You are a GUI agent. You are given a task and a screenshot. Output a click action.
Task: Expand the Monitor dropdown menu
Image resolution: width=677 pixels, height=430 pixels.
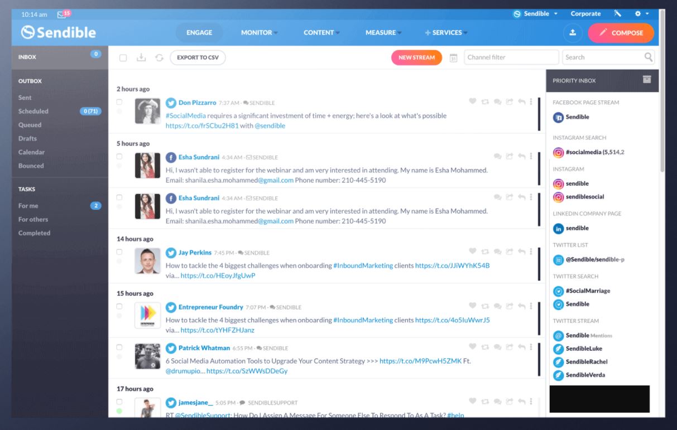(260, 32)
